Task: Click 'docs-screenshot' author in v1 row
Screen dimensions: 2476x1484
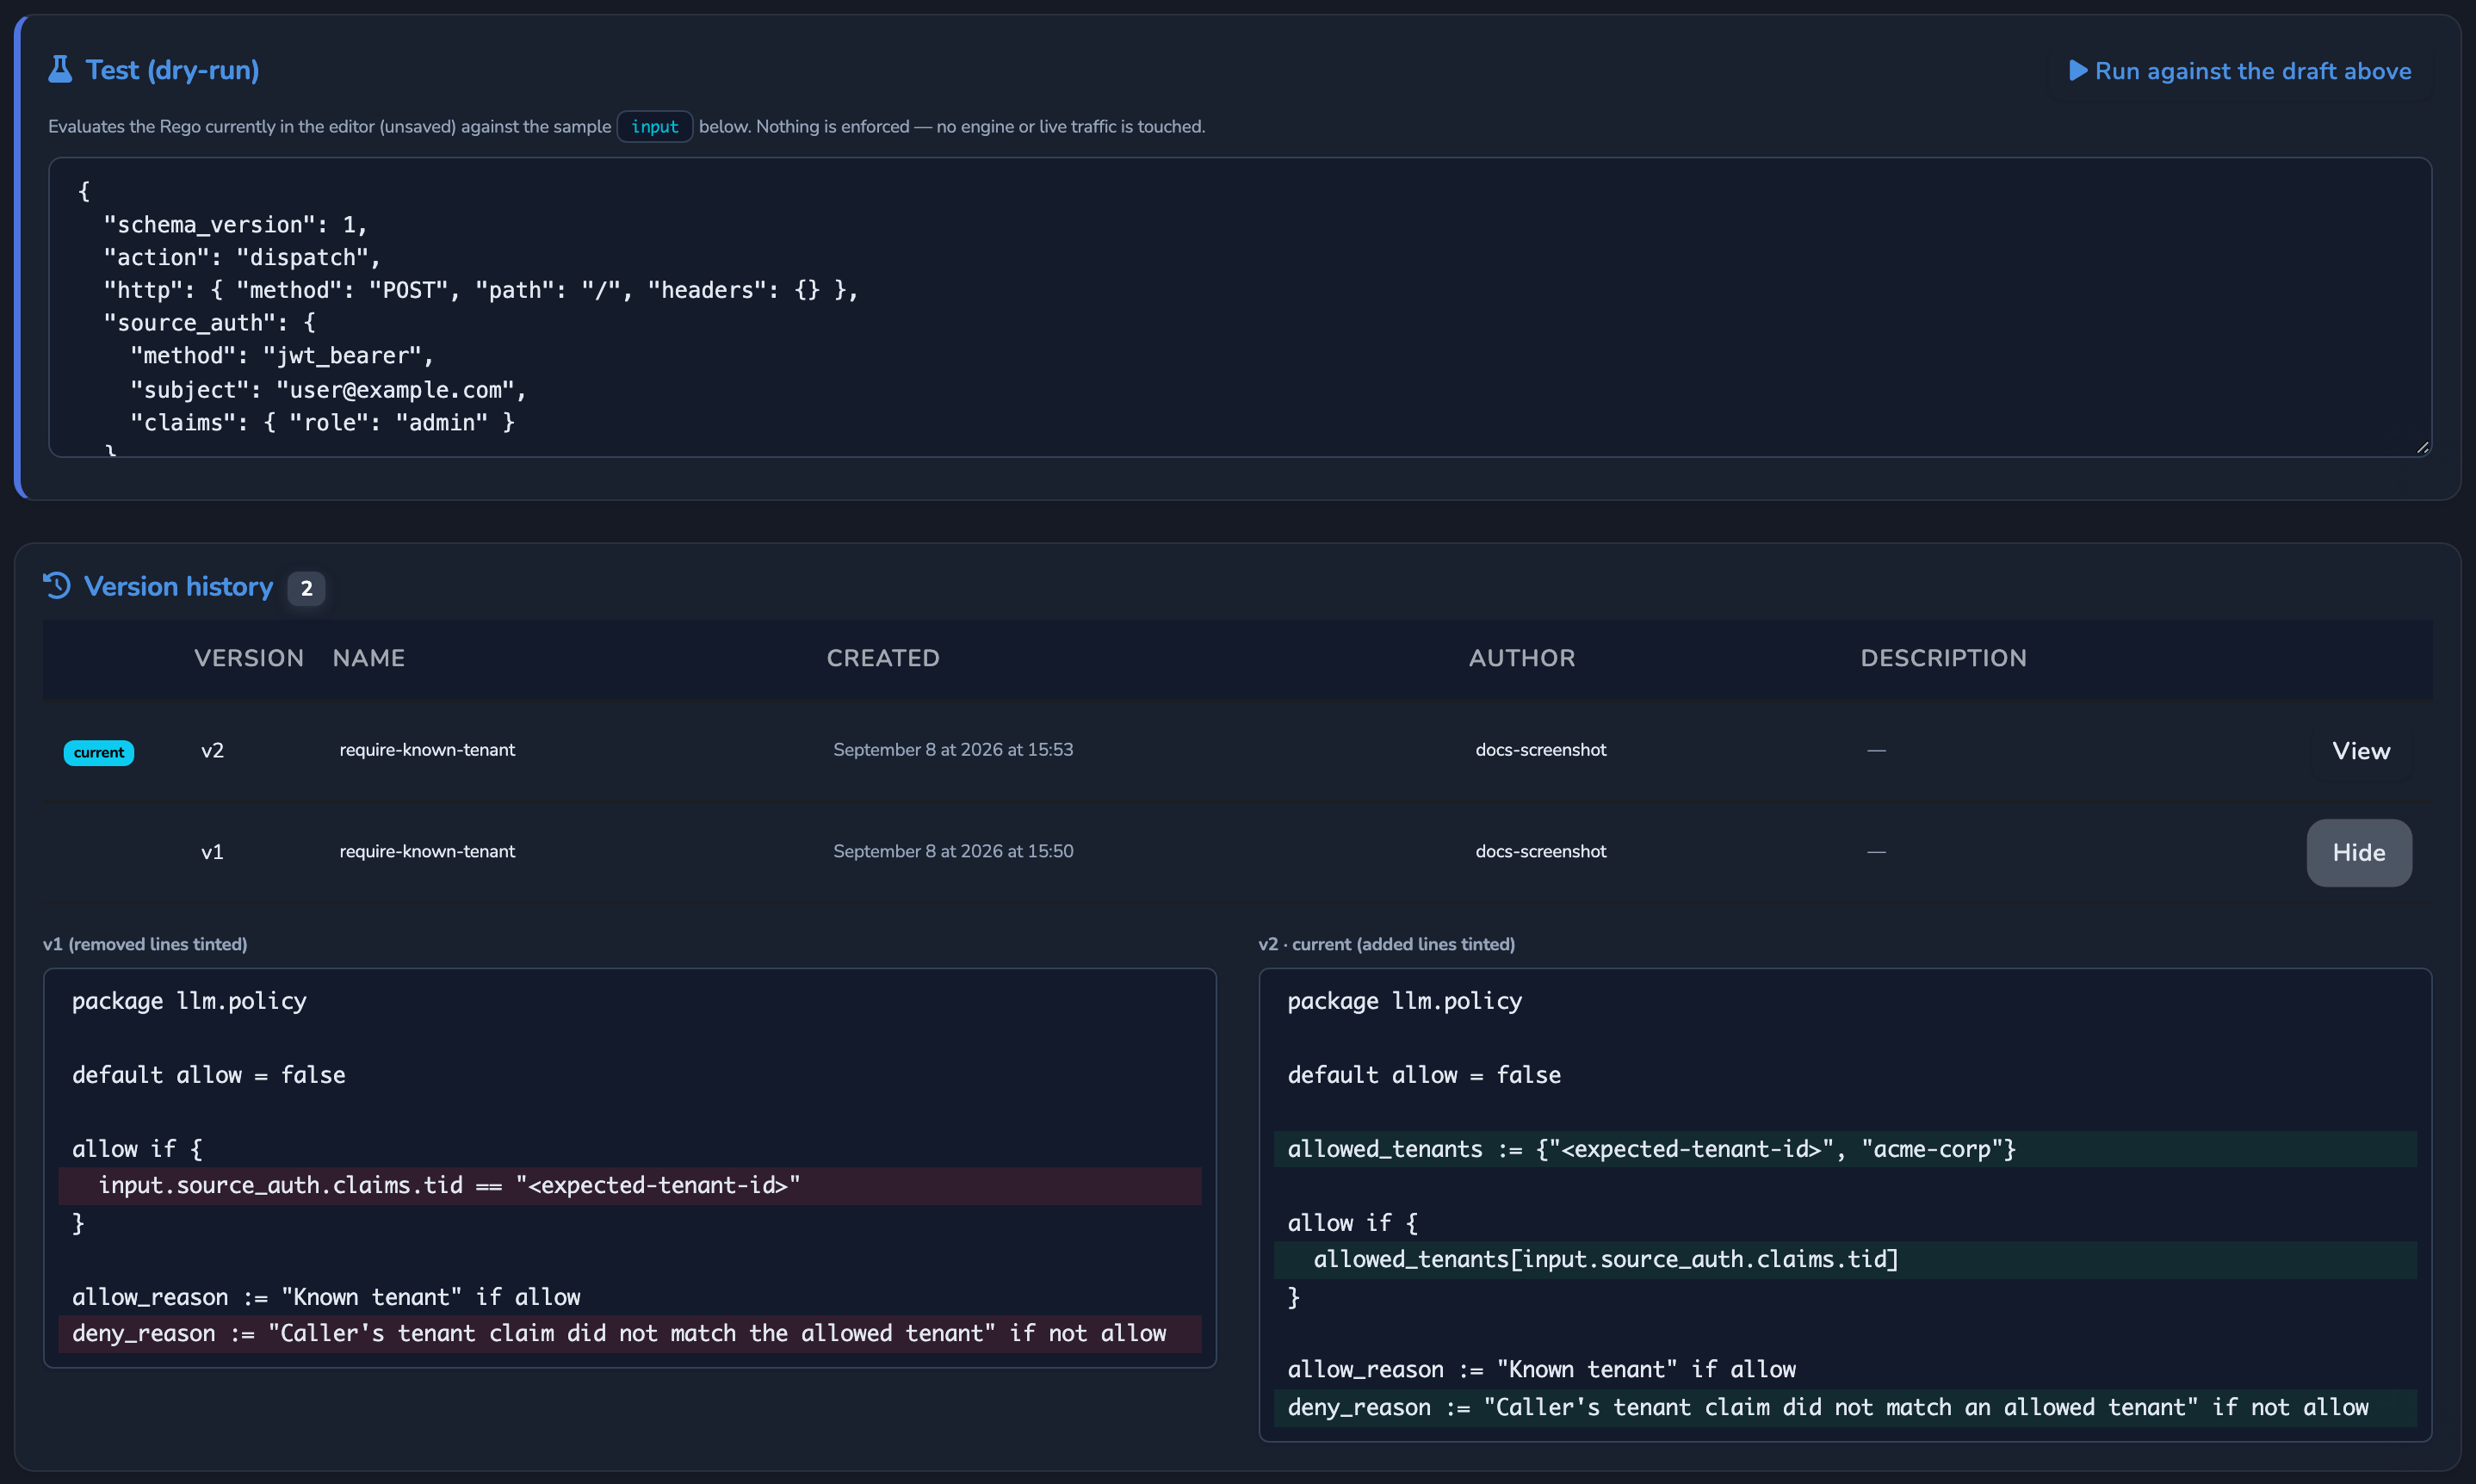Action: (x=1541, y=851)
